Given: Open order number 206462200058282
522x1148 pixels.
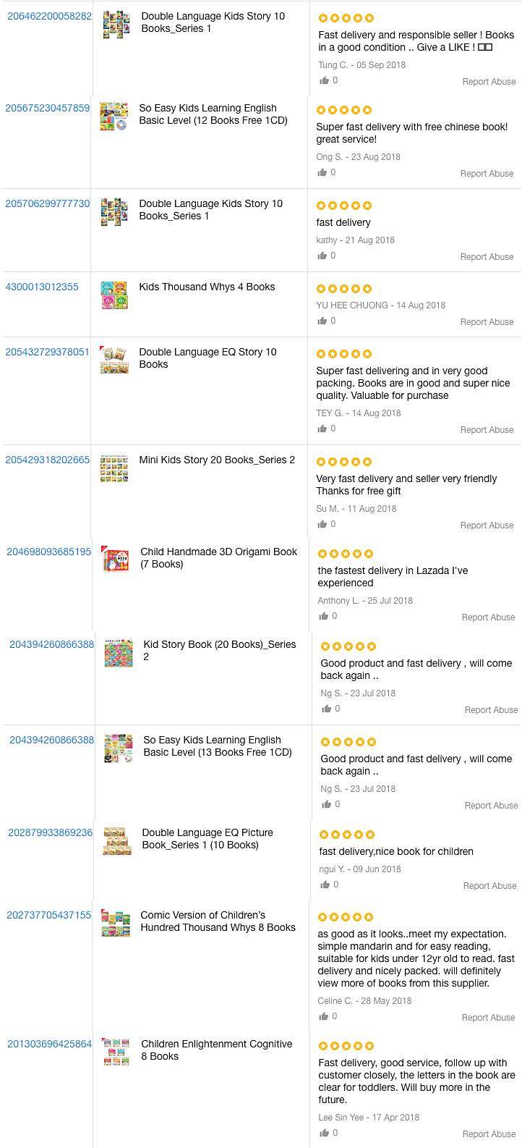Looking at the screenshot, I should 49,16.
